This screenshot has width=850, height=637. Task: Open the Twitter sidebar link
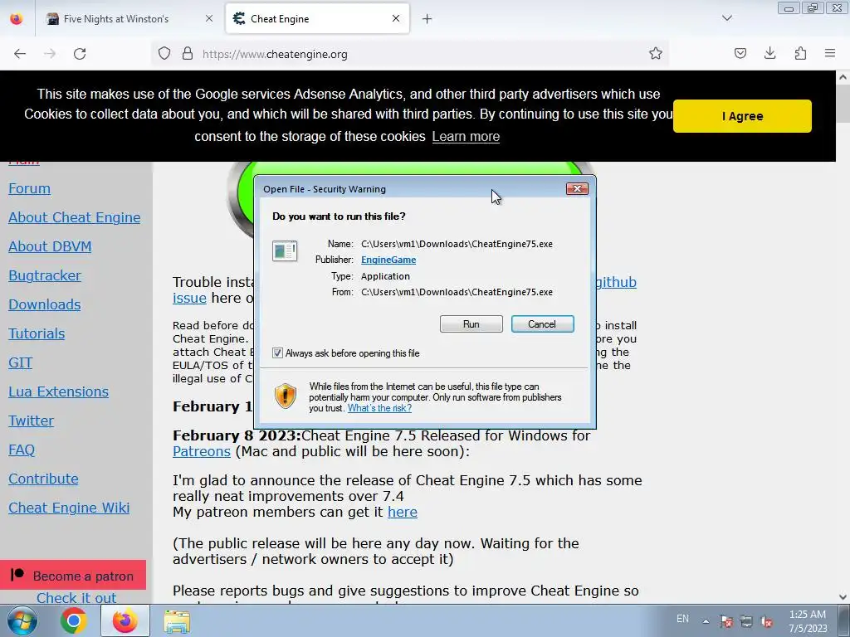click(31, 421)
